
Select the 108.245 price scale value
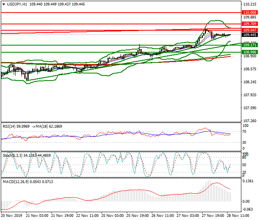(x=250, y=82)
